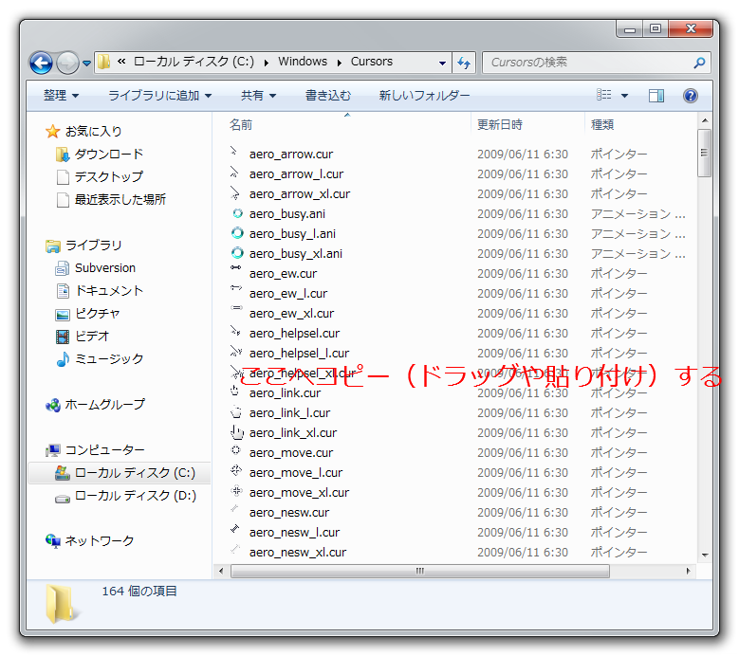Open the ミュージック library
Viewport: 739px width, 656px height.
(x=109, y=358)
